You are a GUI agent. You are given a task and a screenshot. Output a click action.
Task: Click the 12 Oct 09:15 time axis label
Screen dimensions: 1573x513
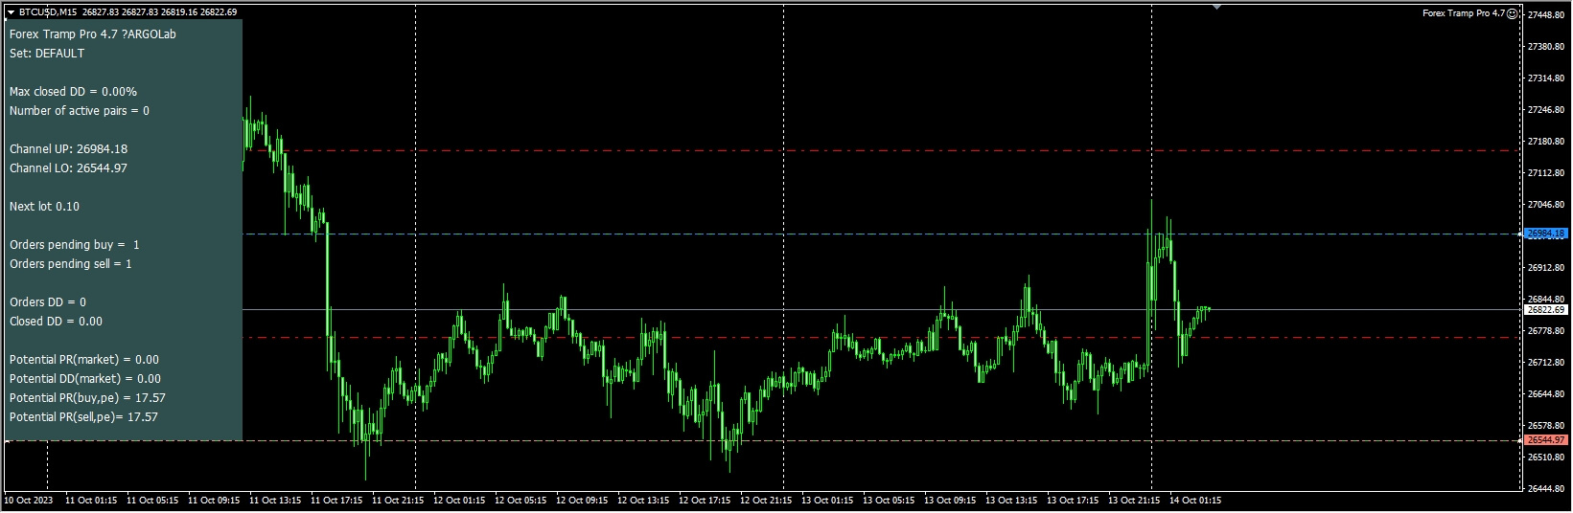point(582,501)
